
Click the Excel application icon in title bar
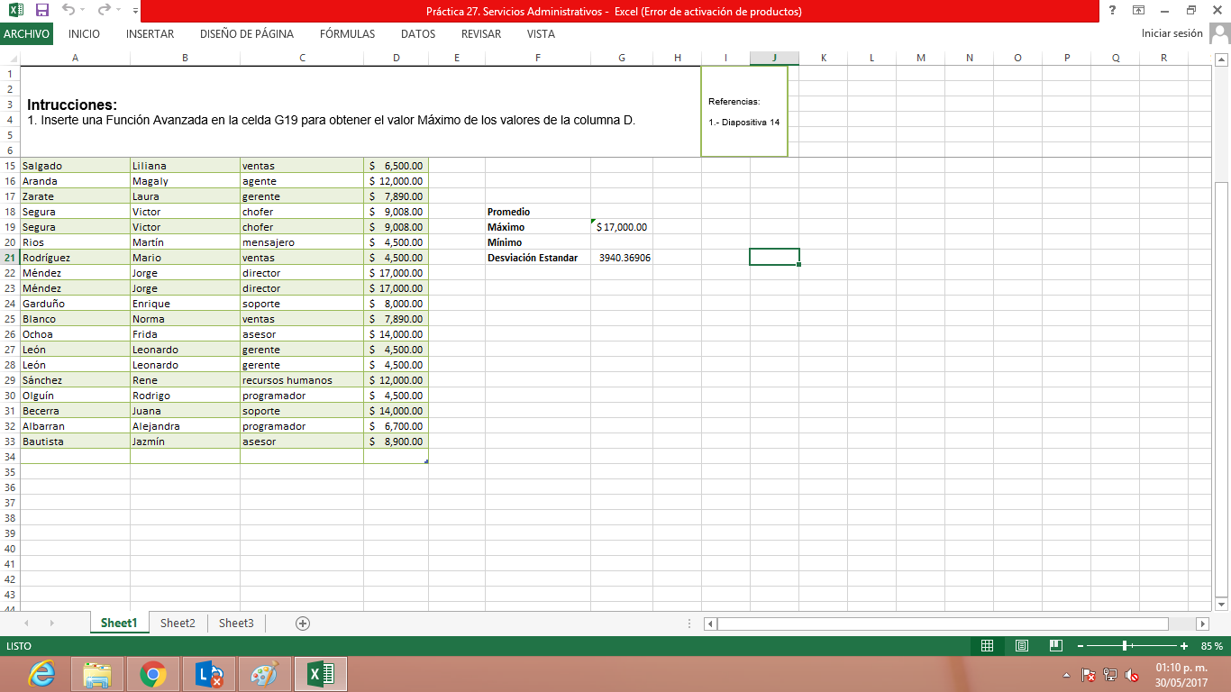click(x=15, y=11)
